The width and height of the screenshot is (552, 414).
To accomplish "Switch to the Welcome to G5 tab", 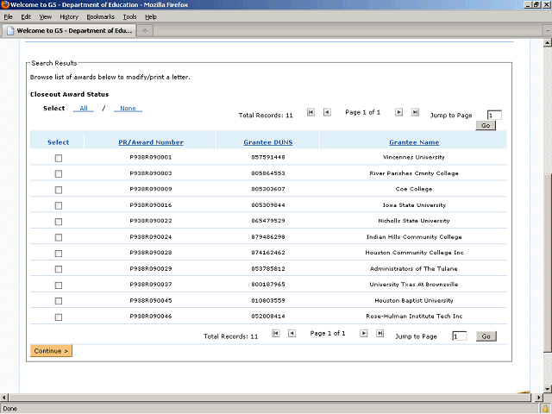I will click(x=67, y=31).
